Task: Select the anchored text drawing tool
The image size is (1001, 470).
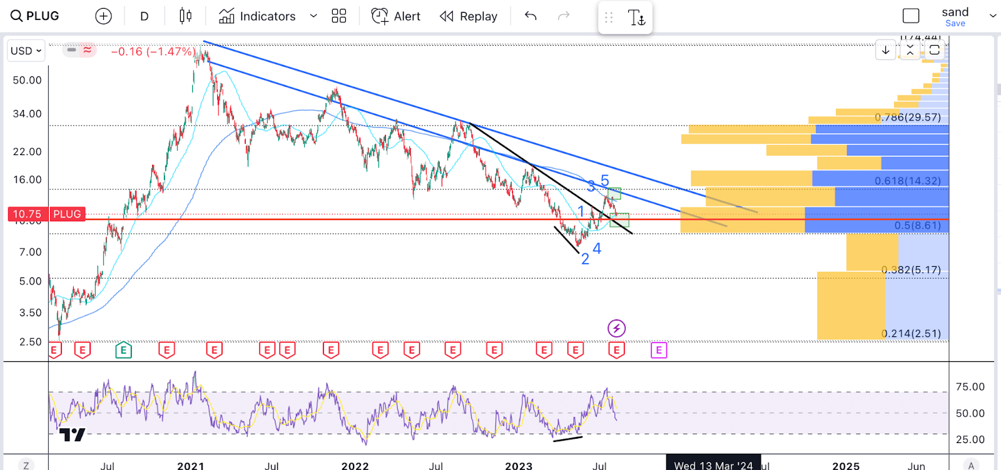Action: [636, 17]
